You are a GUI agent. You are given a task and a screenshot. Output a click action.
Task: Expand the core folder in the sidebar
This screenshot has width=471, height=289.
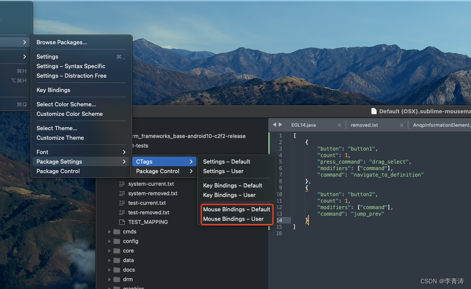(x=109, y=250)
